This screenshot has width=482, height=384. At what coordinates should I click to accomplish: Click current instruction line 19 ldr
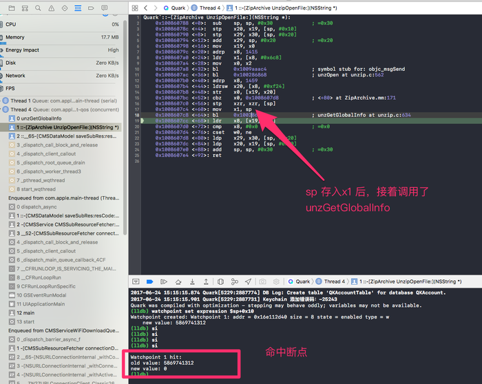coord(311,120)
